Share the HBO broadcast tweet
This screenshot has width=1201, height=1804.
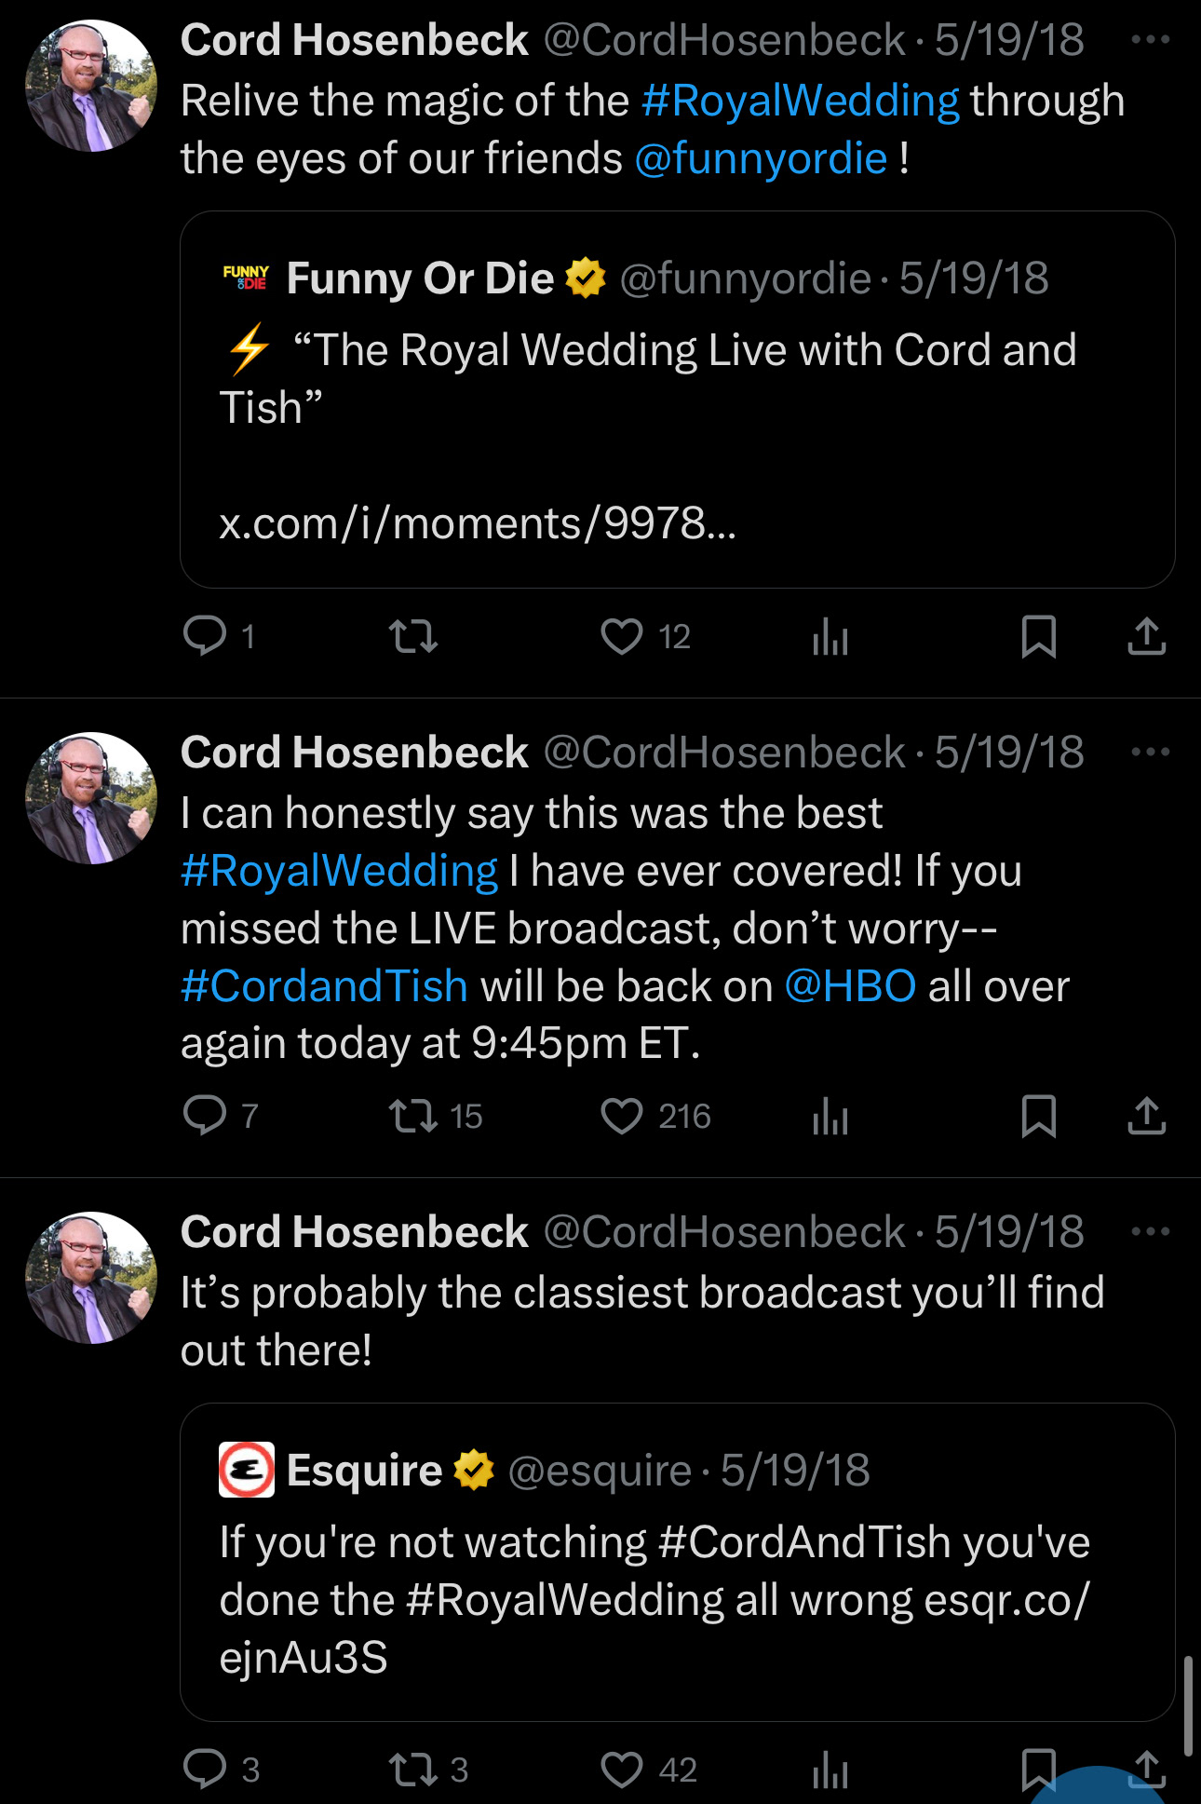1146,1116
